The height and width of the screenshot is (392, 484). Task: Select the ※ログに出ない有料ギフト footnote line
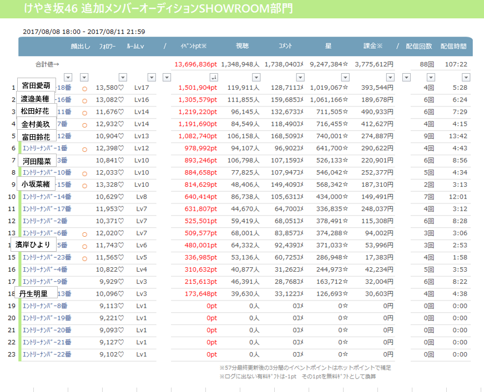pyautogui.click(x=298, y=376)
